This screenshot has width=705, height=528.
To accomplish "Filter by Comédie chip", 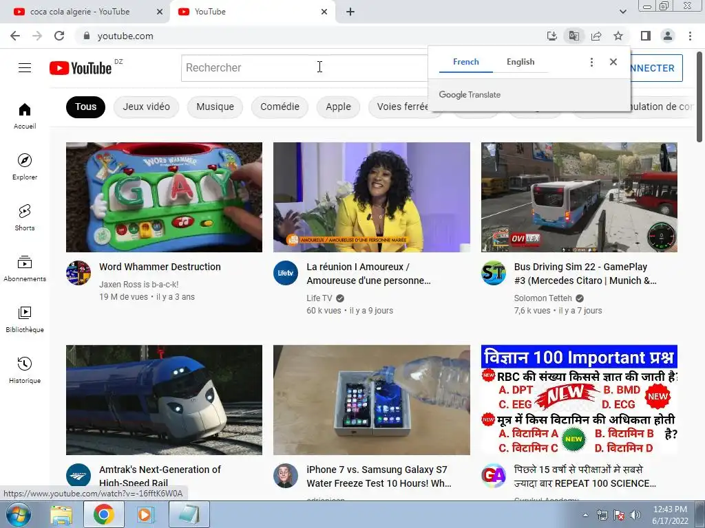I will (x=280, y=107).
